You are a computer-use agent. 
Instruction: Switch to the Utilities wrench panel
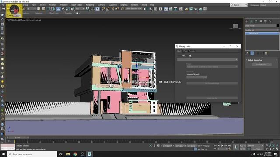[x=270, y=21]
